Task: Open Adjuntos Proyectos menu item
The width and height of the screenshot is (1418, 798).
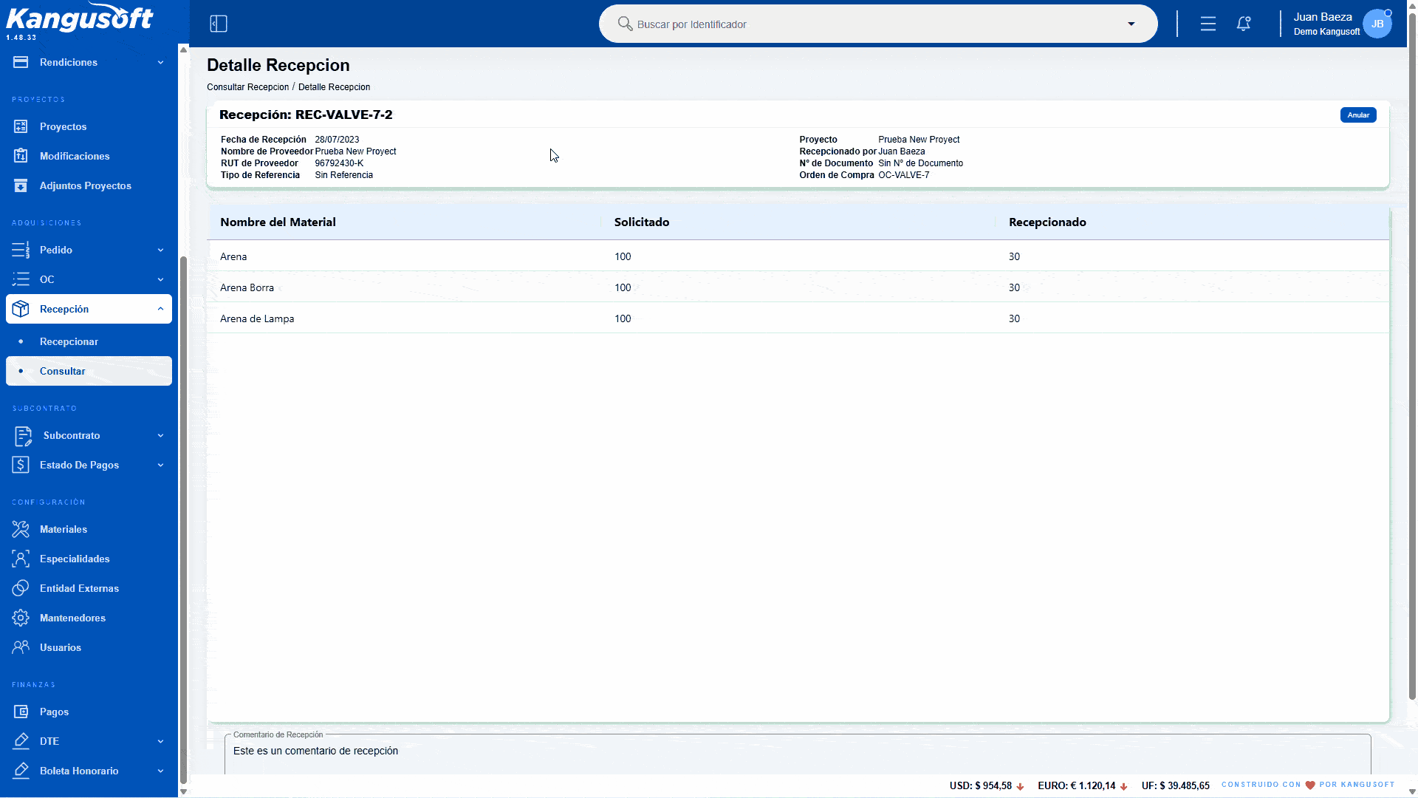Action: coord(89,185)
